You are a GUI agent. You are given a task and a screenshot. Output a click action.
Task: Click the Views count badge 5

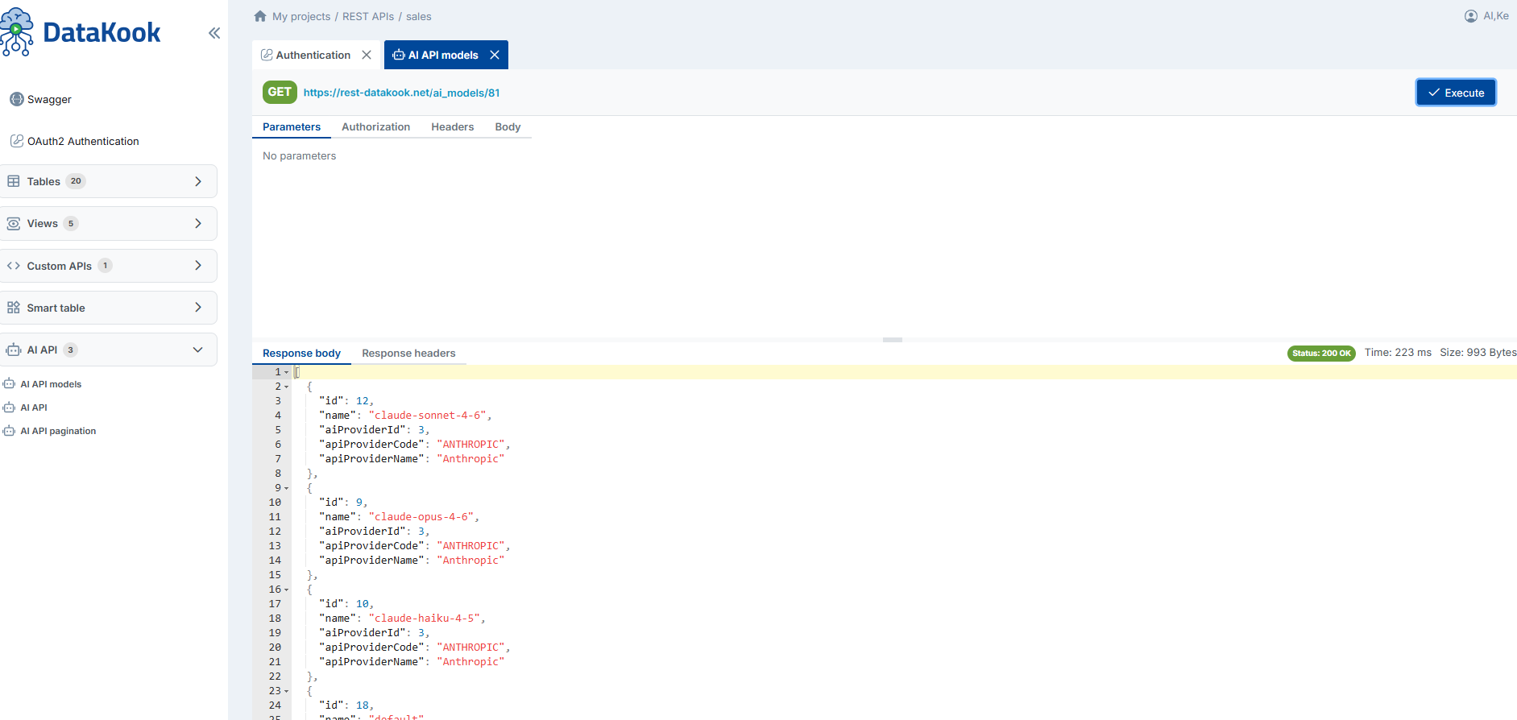pos(71,223)
